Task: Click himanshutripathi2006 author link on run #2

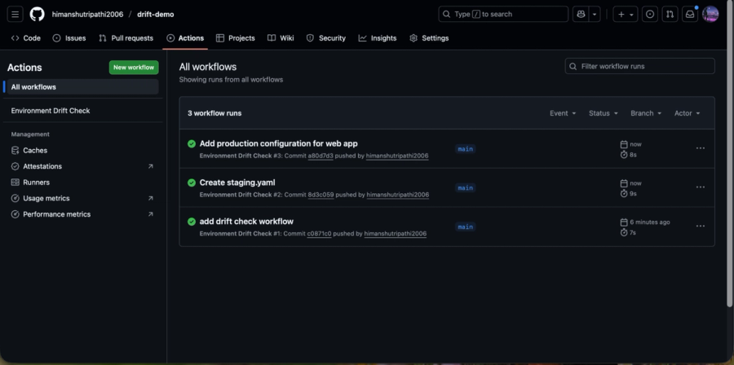Action: [x=398, y=195]
